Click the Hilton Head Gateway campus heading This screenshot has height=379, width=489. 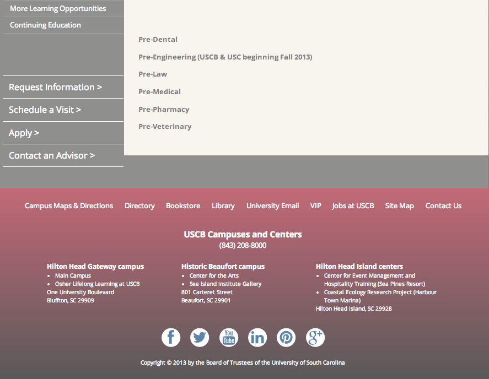[x=95, y=267]
